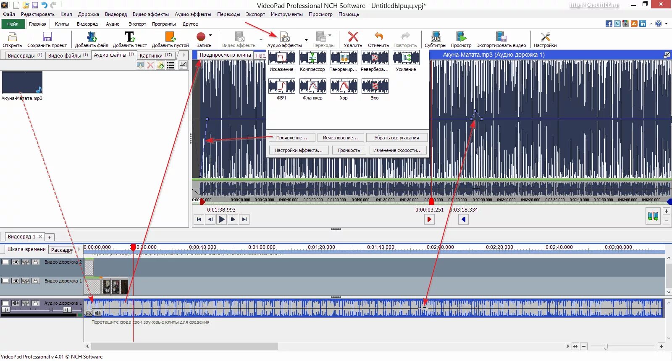Click the Удалить red X icon
This screenshot has height=361, width=672.
[353, 37]
